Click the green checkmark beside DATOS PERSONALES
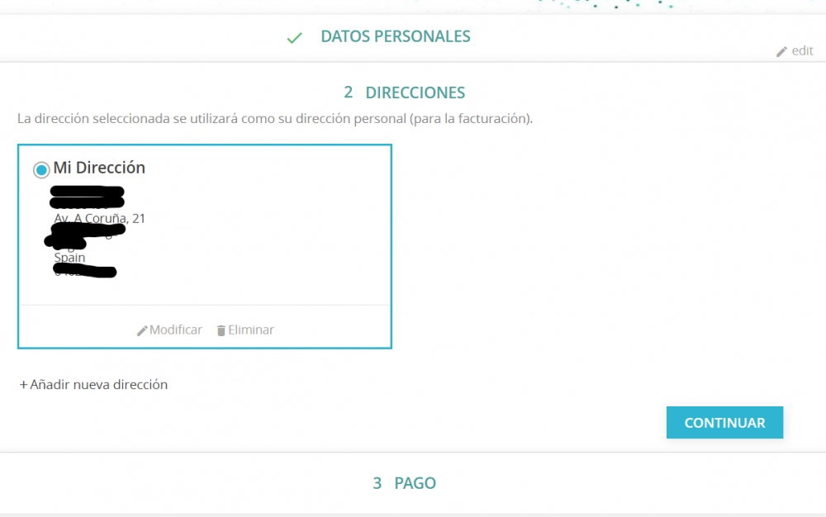826x517 pixels. point(294,37)
